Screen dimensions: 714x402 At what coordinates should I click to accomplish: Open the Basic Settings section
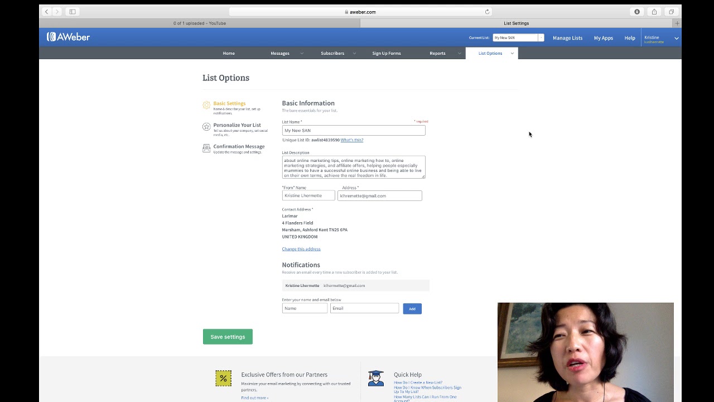pos(229,103)
